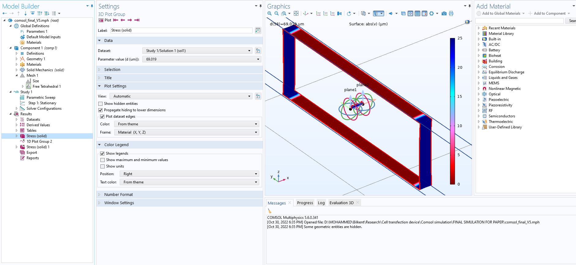
Task: Take a snapshot with the camera icon
Action: click(444, 13)
